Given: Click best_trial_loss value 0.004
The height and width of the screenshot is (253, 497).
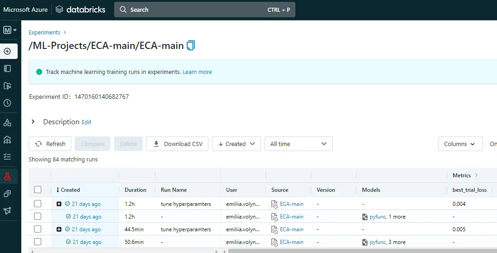Looking at the screenshot, I should (x=459, y=204).
